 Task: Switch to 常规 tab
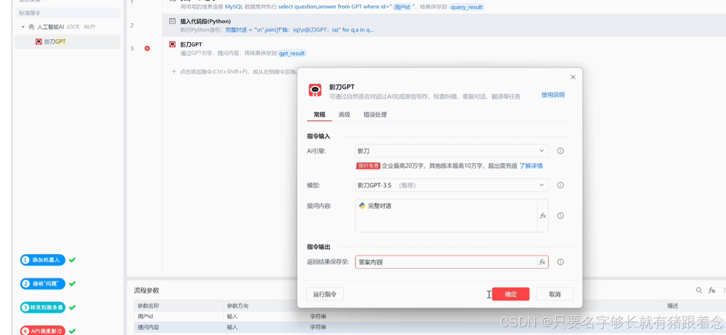320,114
